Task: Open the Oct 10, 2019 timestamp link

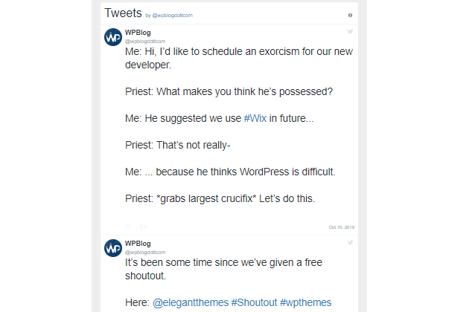Action: click(342, 227)
